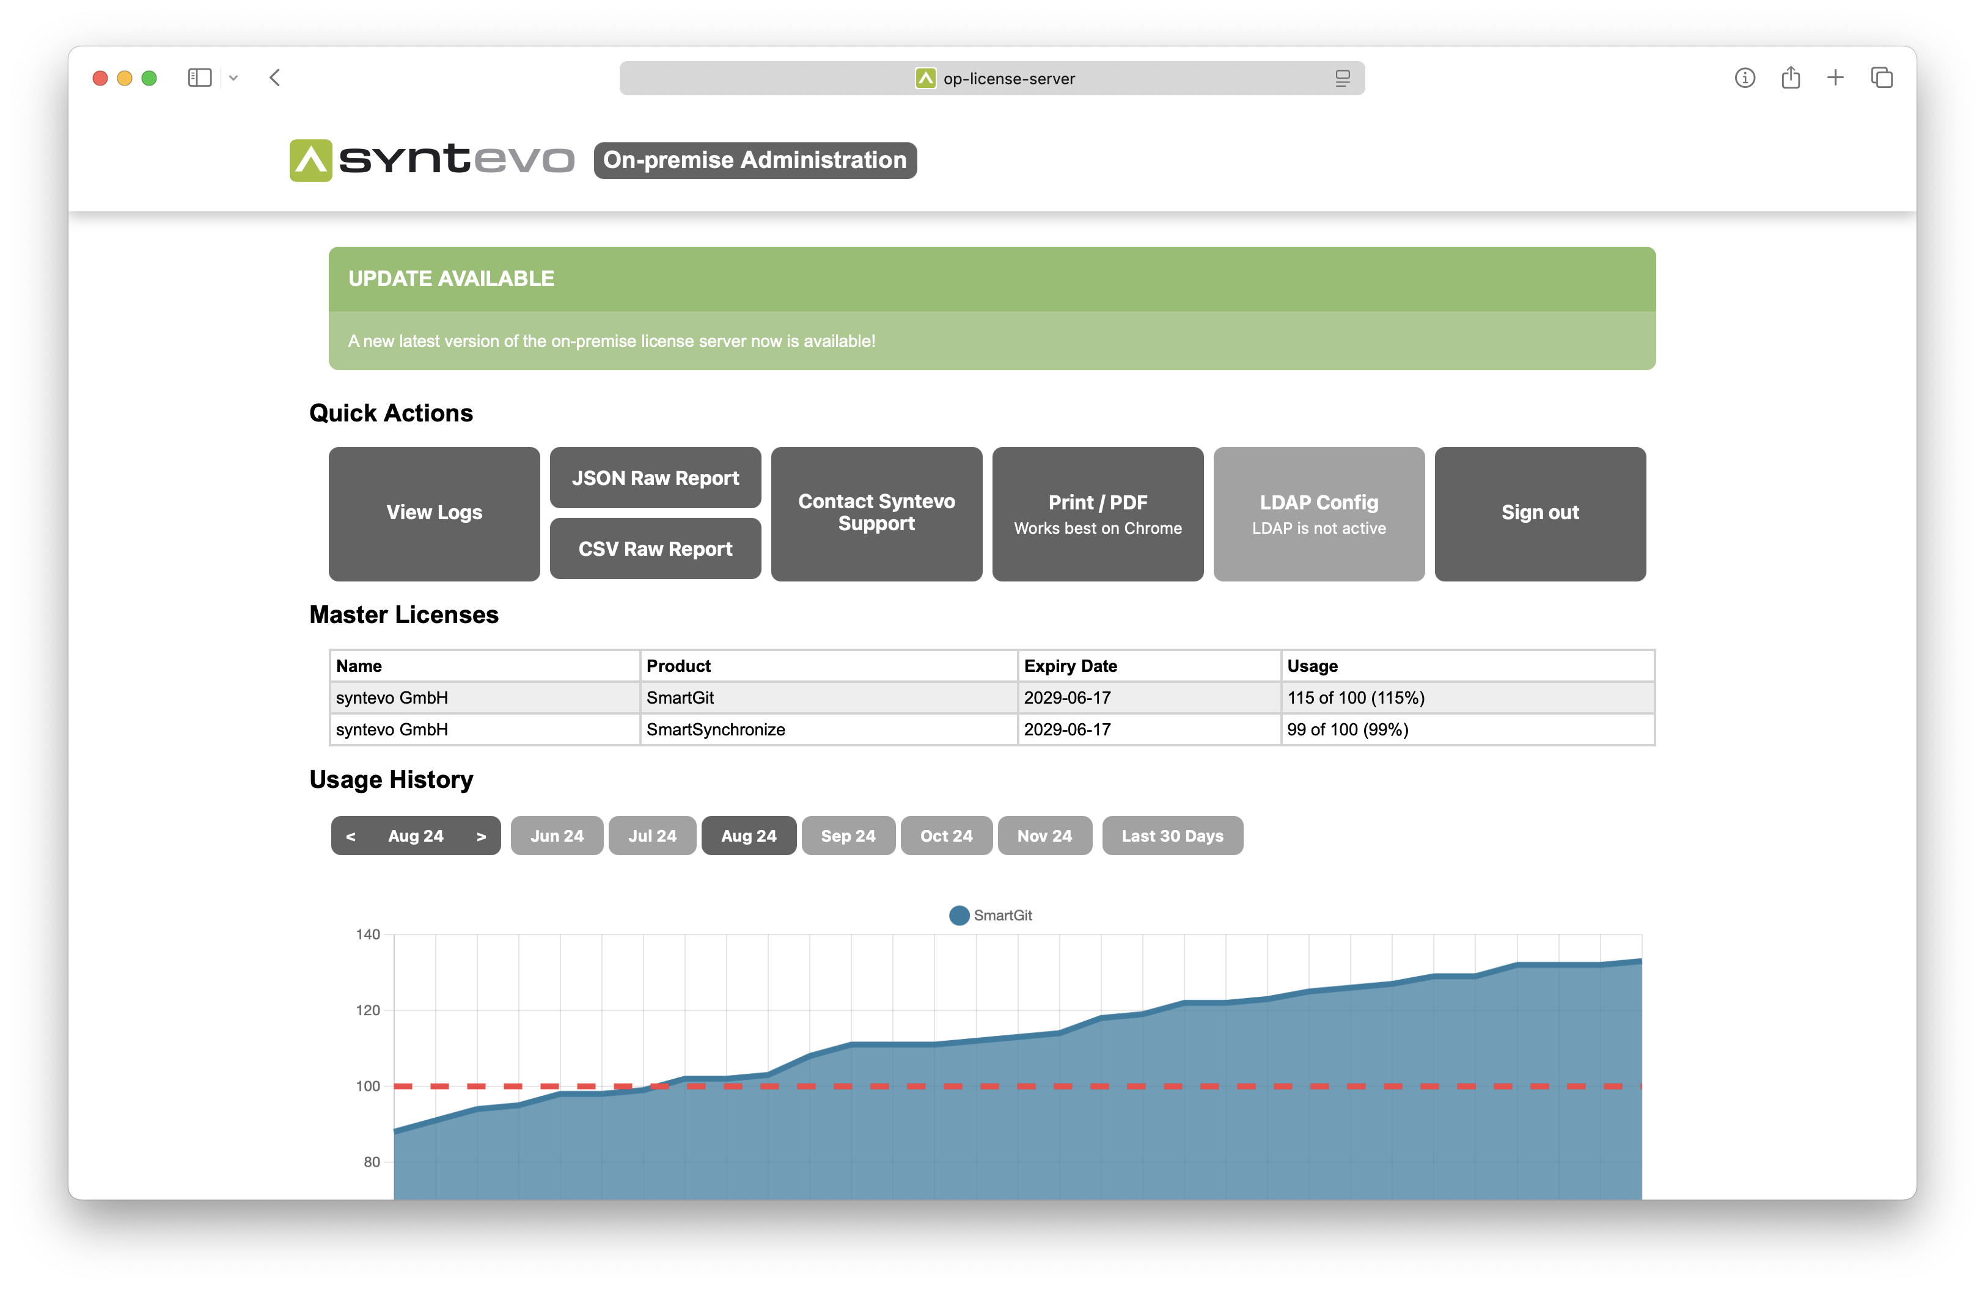Image resolution: width=1985 pixels, height=1290 pixels.
Task: Contact Syntevo Support
Action: pyautogui.click(x=876, y=513)
